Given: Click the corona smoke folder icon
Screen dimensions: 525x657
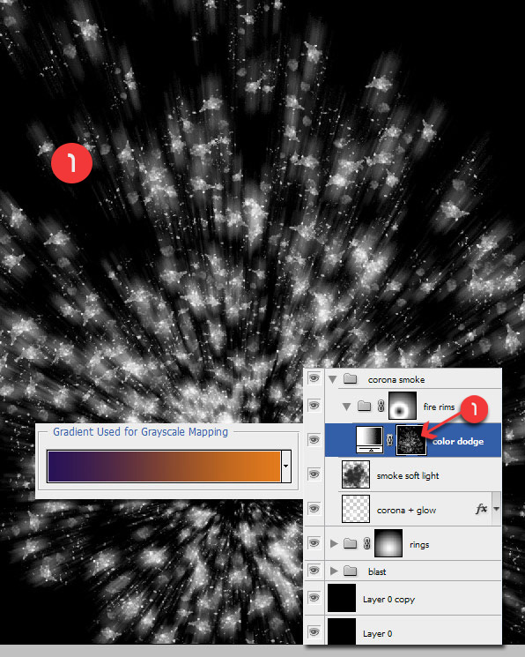Looking at the screenshot, I should 350,379.
